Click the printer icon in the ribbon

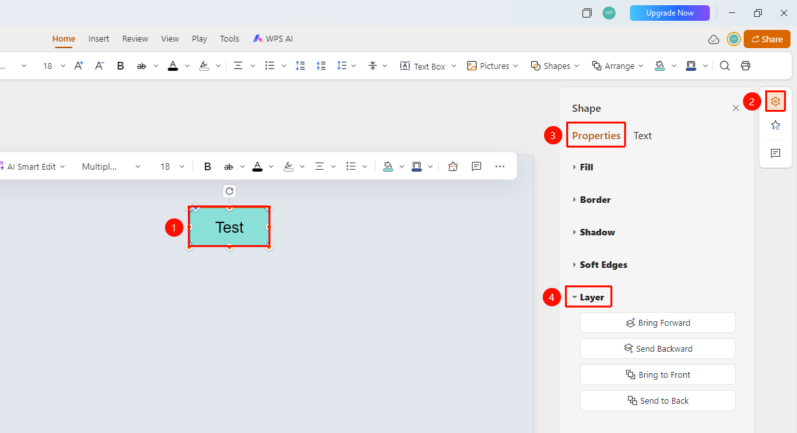746,66
